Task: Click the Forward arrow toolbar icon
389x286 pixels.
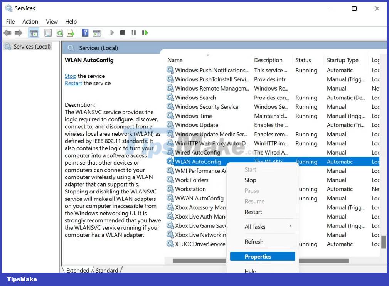Action: pyautogui.click(x=19, y=33)
